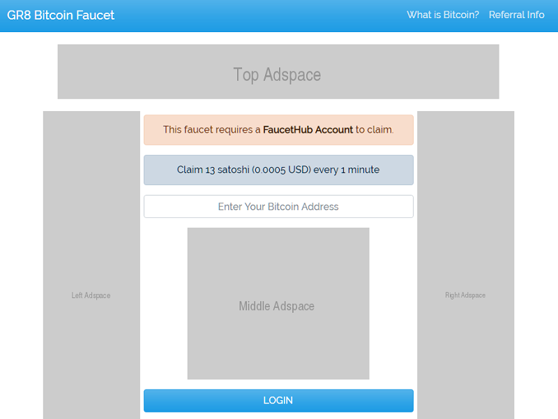Follow the FaucetHub Account link
Viewport: 558px width, 419px height.
tap(308, 129)
